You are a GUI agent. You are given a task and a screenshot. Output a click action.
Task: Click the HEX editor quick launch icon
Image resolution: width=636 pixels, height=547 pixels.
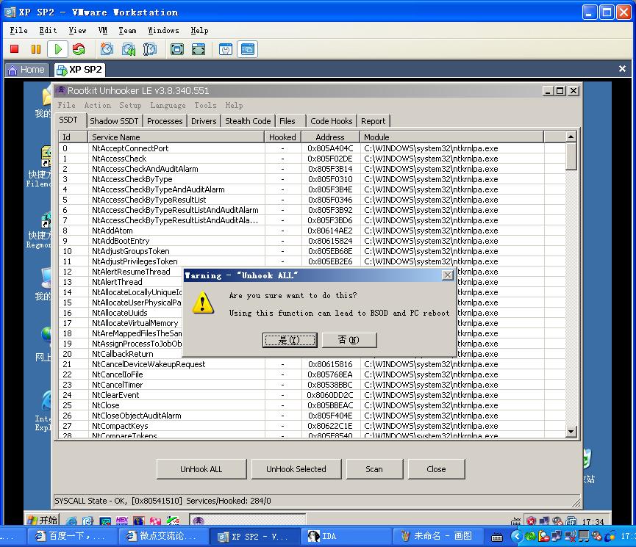click(x=121, y=521)
